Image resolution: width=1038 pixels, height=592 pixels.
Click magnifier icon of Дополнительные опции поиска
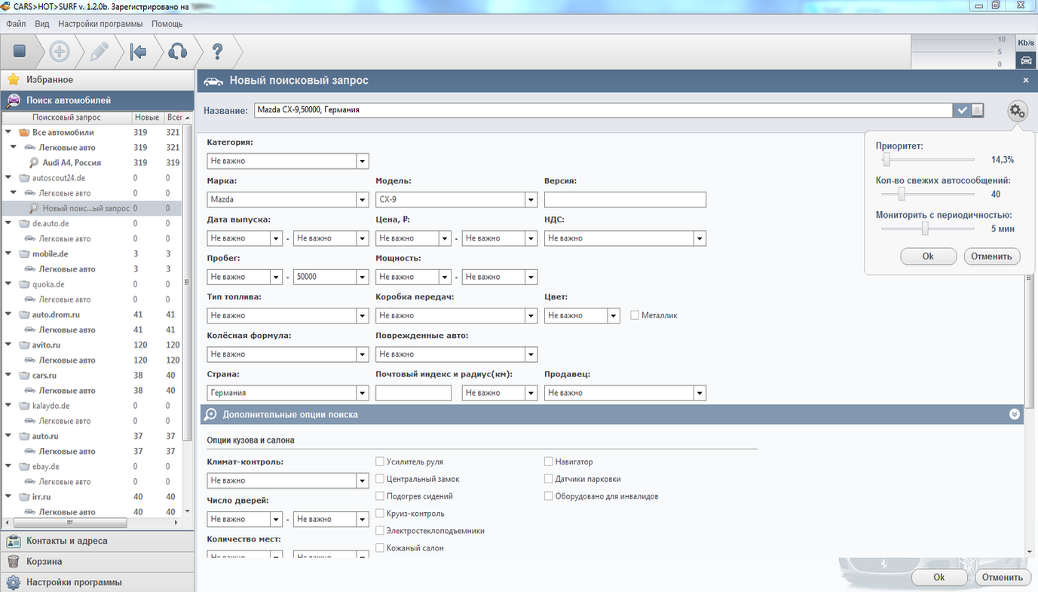tap(211, 414)
